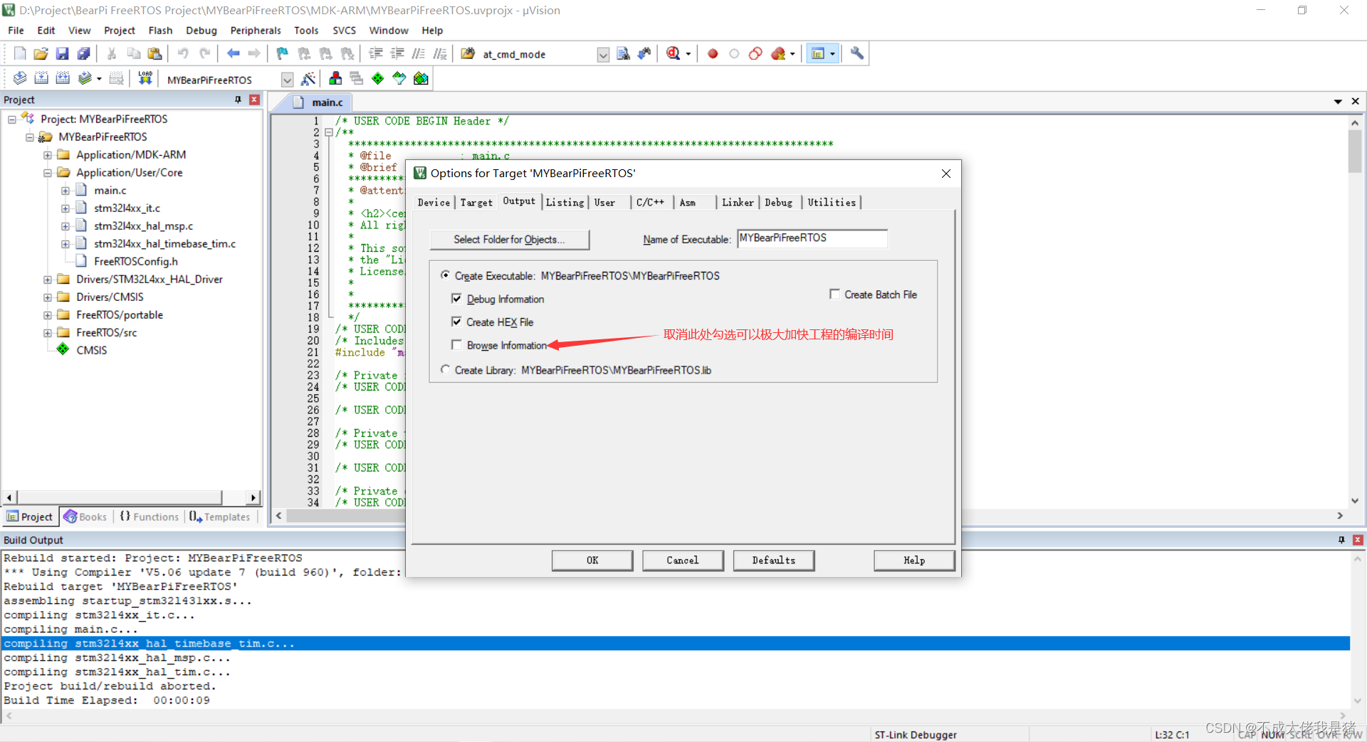Untick the Create HEX File checkbox
This screenshot has width=1367, height=742.
456,322
